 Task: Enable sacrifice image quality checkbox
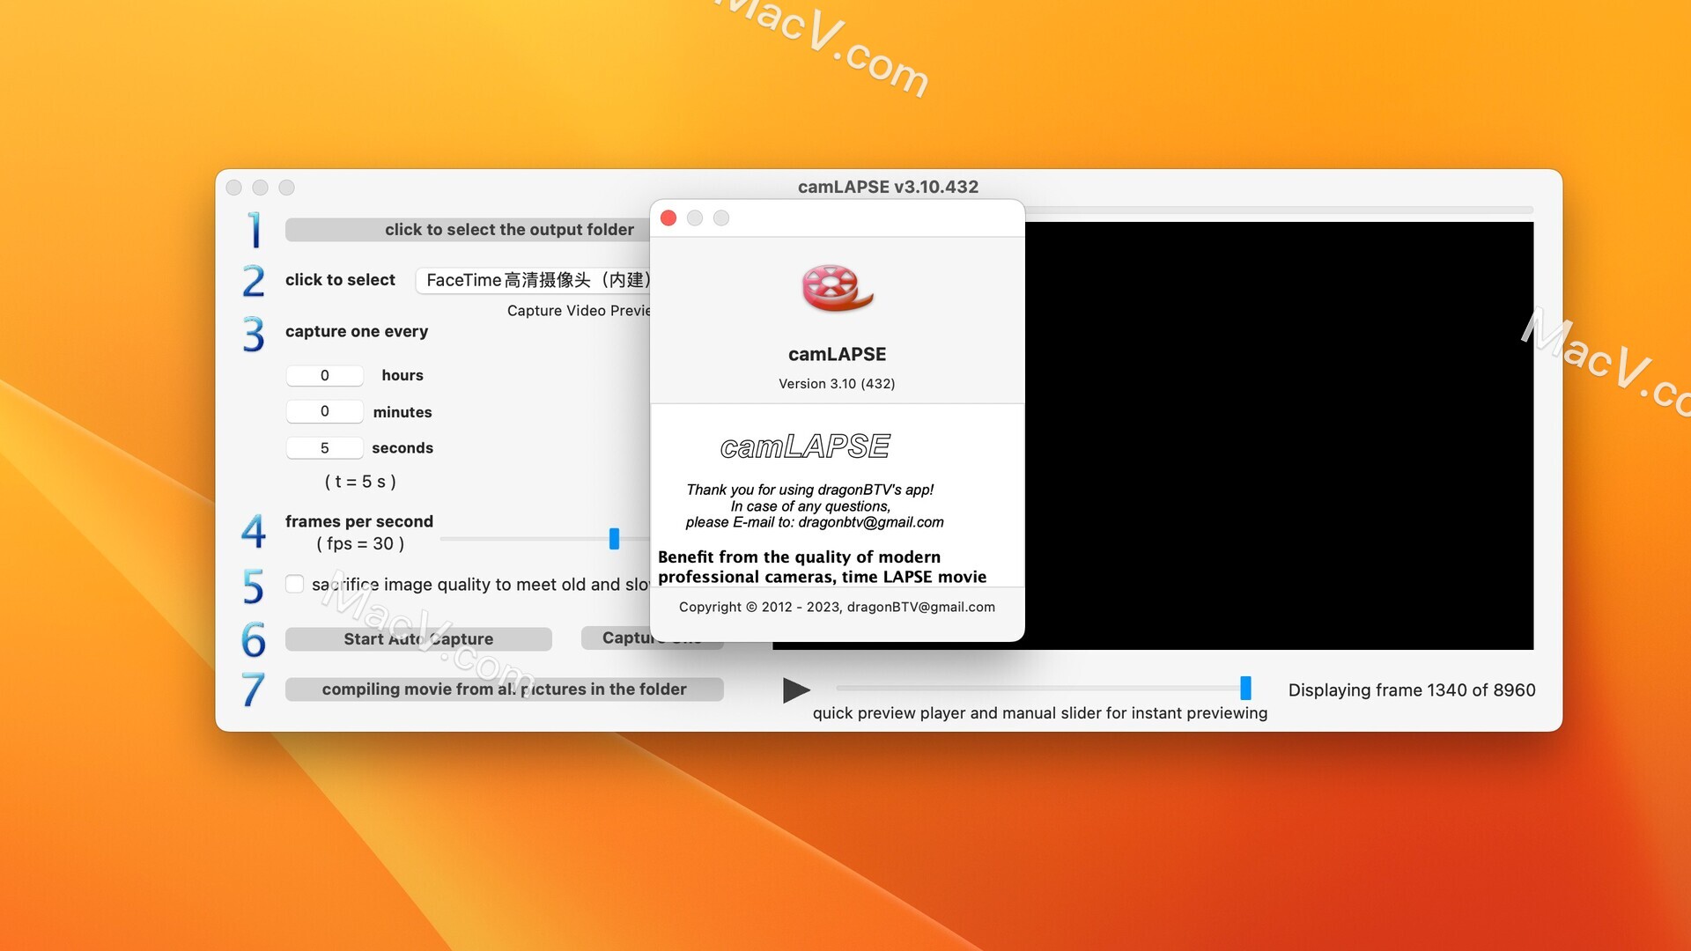[295, 584]
